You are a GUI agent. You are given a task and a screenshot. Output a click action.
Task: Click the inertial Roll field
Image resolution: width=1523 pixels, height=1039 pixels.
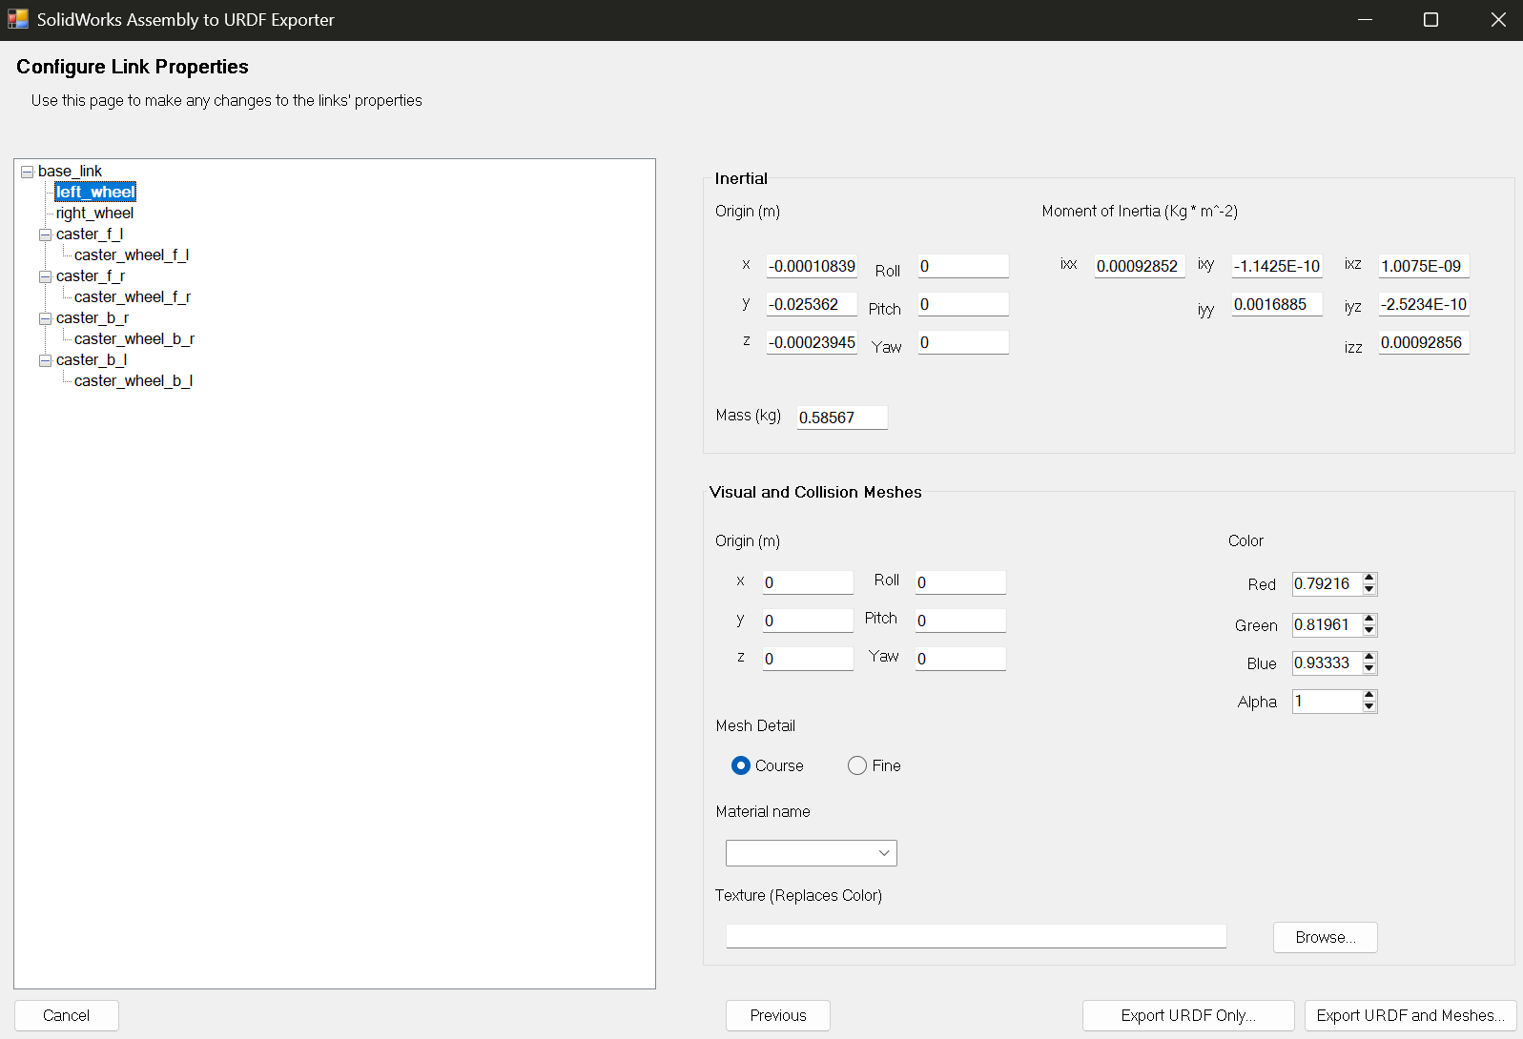coord(963,266)
